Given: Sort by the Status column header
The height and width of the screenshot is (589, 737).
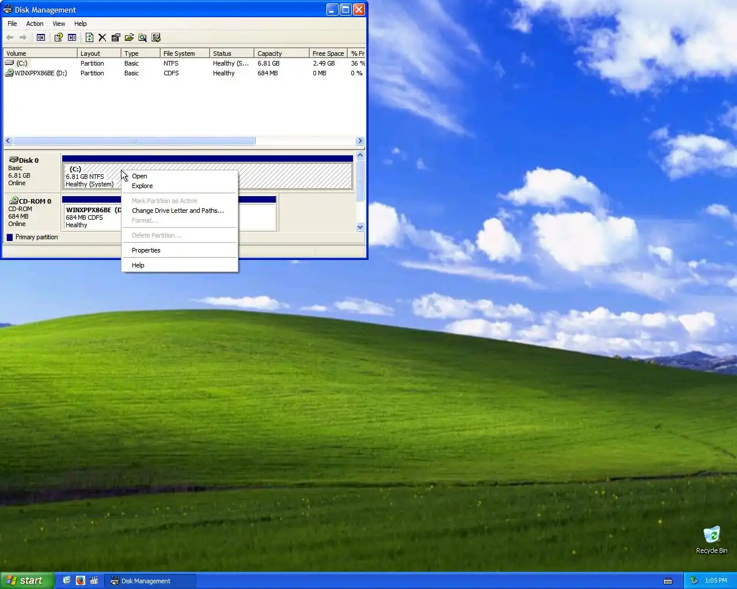Looking at the screenshot, I should (232, 53).
